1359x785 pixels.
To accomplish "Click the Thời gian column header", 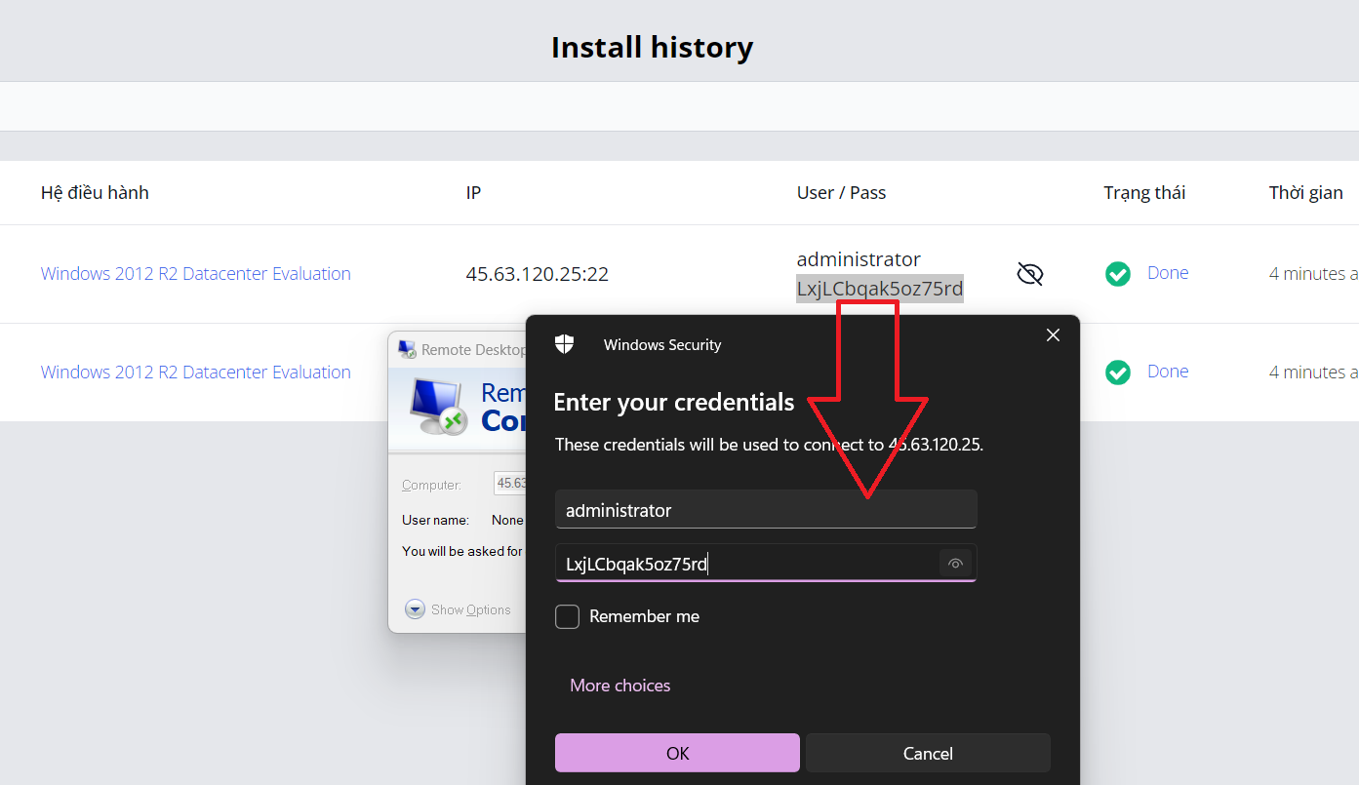I will pyautogui.click(x=1306, y=192).
